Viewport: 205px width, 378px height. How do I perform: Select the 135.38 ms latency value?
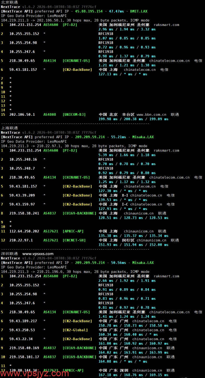click(x=108, y=236)
